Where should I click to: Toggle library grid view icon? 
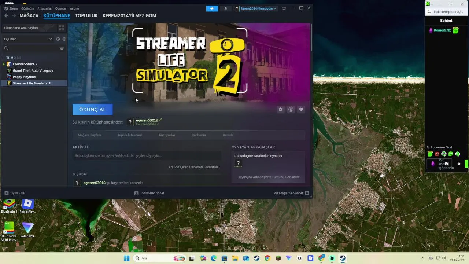62,28
